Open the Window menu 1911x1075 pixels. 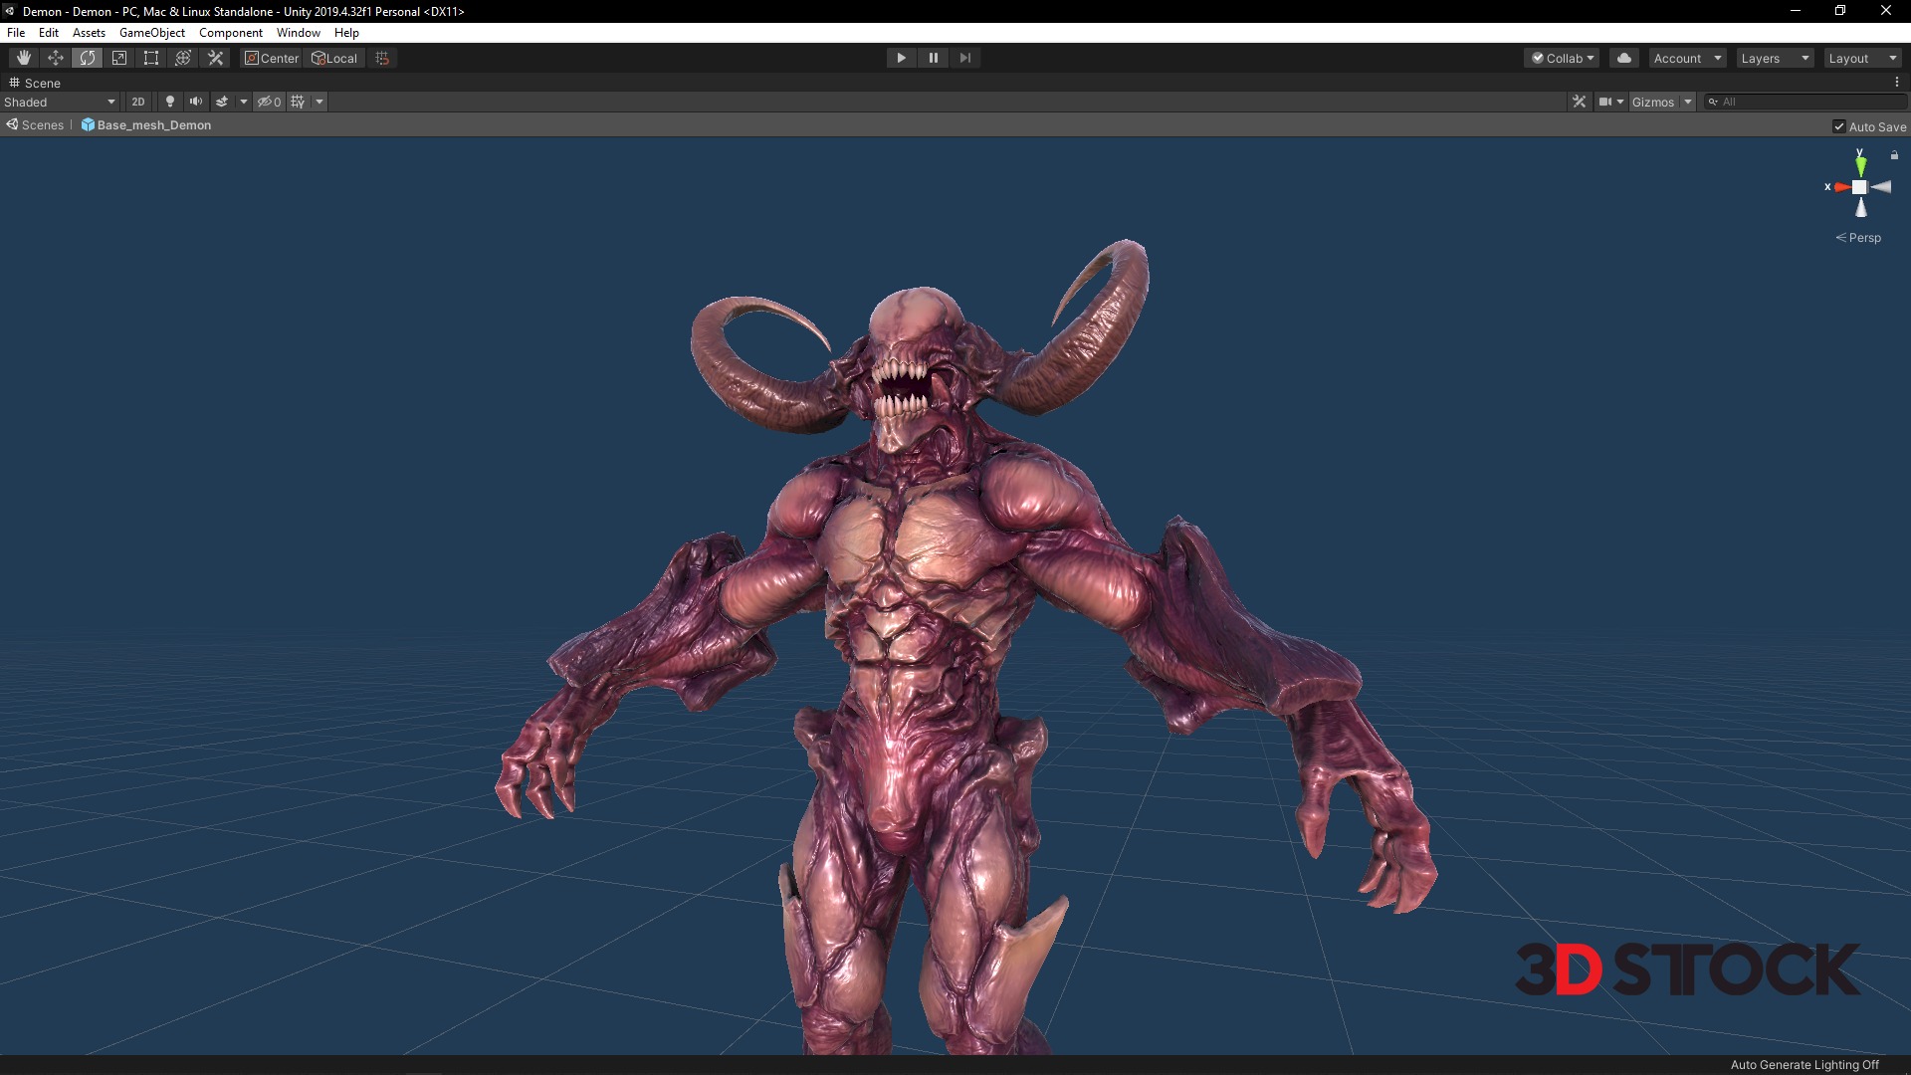coord(298,33)
